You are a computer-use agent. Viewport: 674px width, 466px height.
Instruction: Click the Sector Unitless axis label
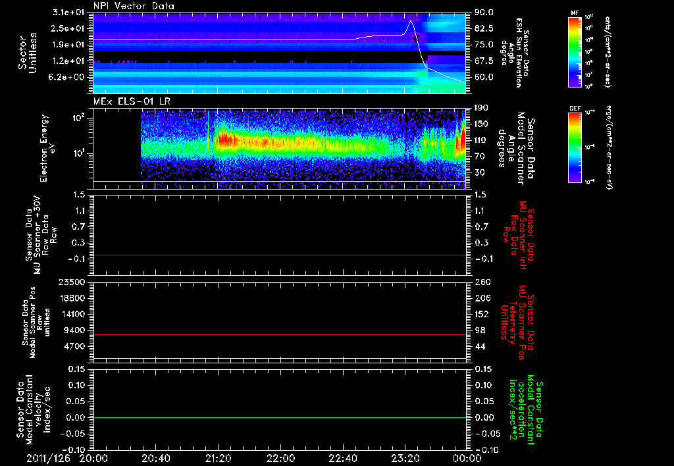point(27,53)
